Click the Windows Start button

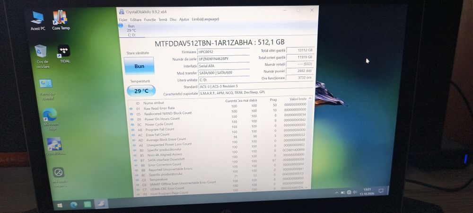(60, 205)
